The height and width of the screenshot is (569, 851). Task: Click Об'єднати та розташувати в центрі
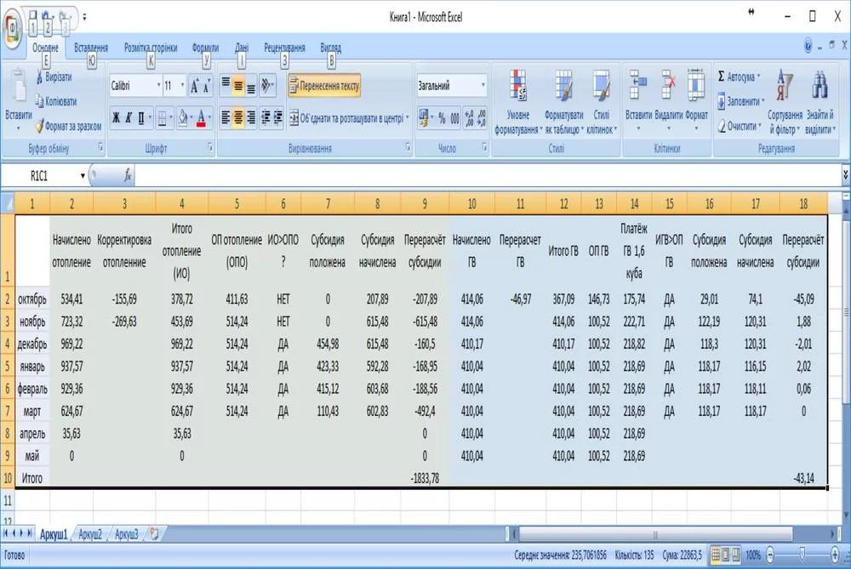tap(346, 118)
